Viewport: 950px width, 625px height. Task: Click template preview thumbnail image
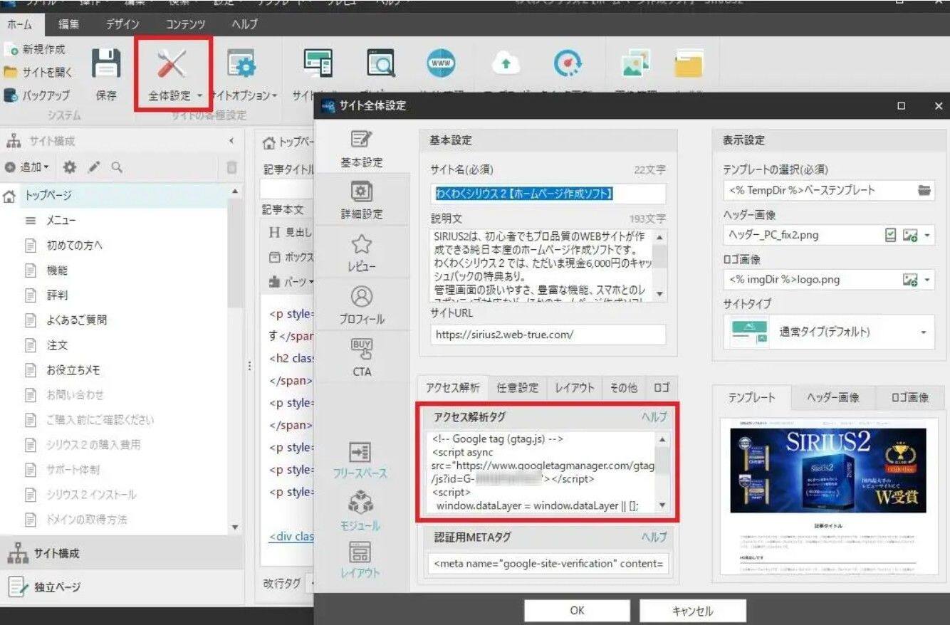(x=828, y=495)
